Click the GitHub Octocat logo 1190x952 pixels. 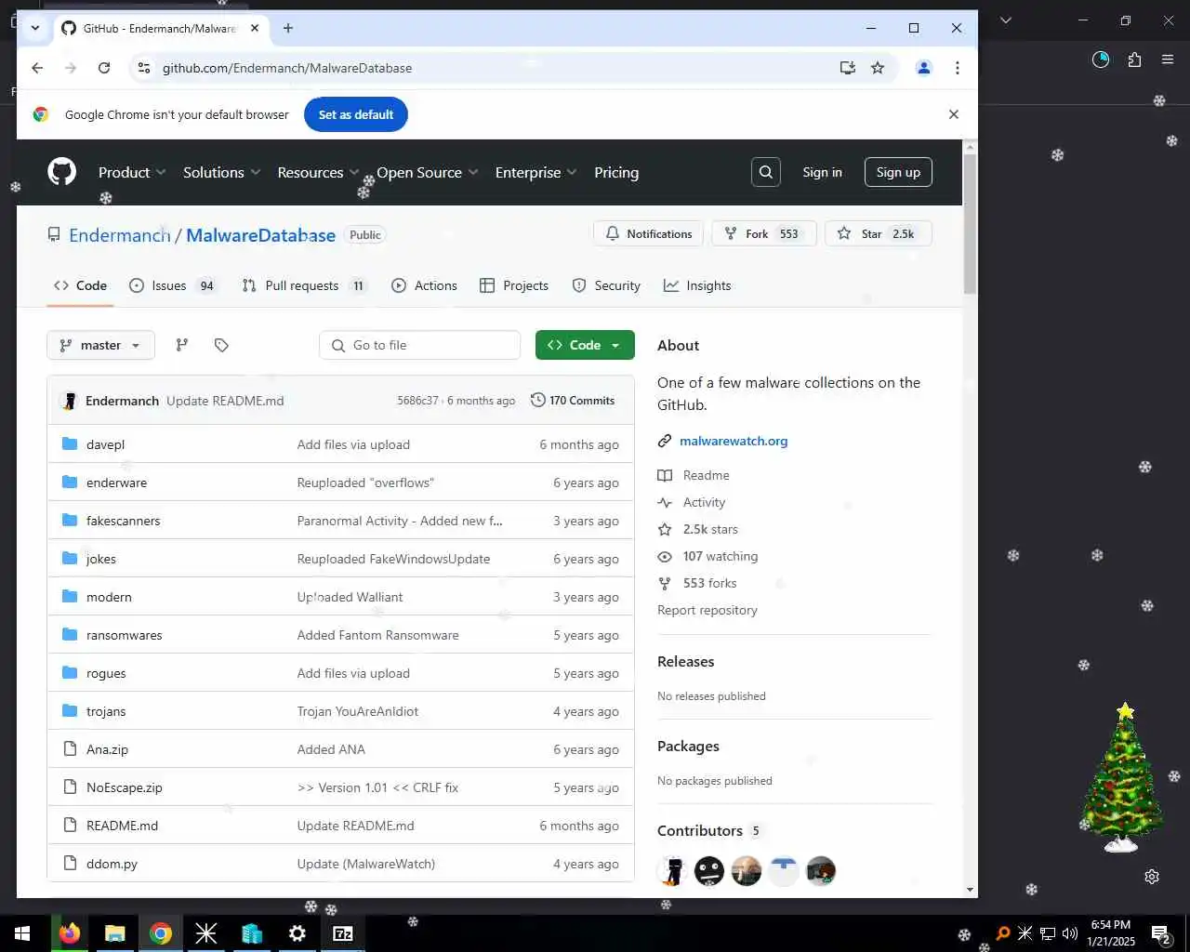(x=61, y=172)
